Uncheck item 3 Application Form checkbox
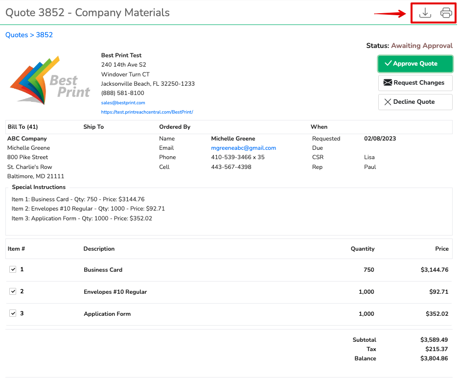459x379 pixels. pyautogui.click(x=13, y=313)
